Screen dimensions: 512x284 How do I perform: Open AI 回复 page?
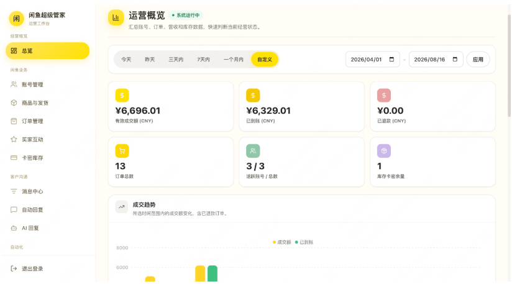pos(47,228)
